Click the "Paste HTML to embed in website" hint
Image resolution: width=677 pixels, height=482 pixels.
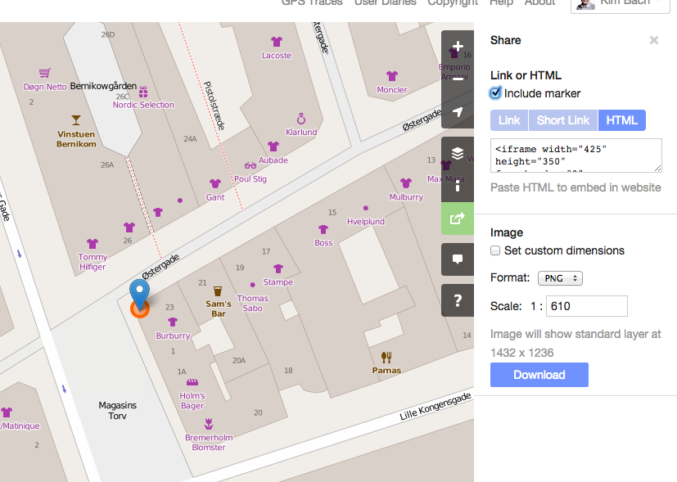575,187
